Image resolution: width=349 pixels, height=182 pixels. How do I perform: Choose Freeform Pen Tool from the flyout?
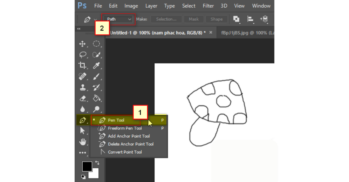tap(128, 128)
